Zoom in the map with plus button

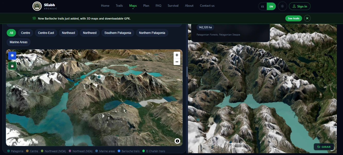tap(177, 55)
